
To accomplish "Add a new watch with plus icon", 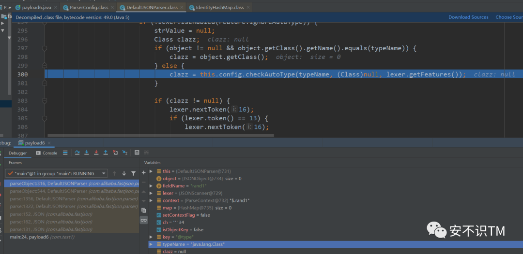I will click(x=143, y=172).
